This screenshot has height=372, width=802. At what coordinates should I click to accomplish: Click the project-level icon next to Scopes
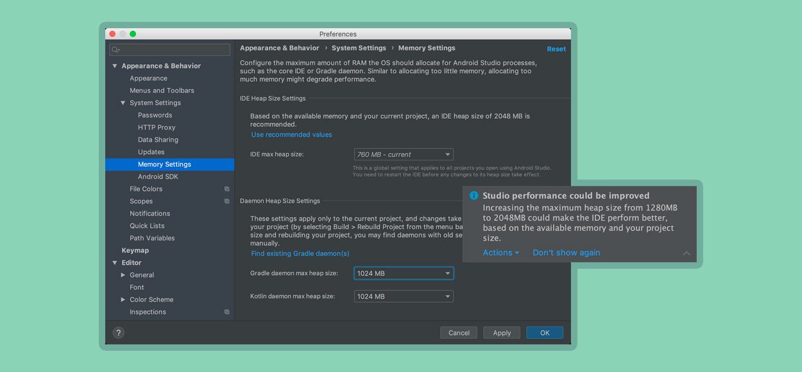227,201
